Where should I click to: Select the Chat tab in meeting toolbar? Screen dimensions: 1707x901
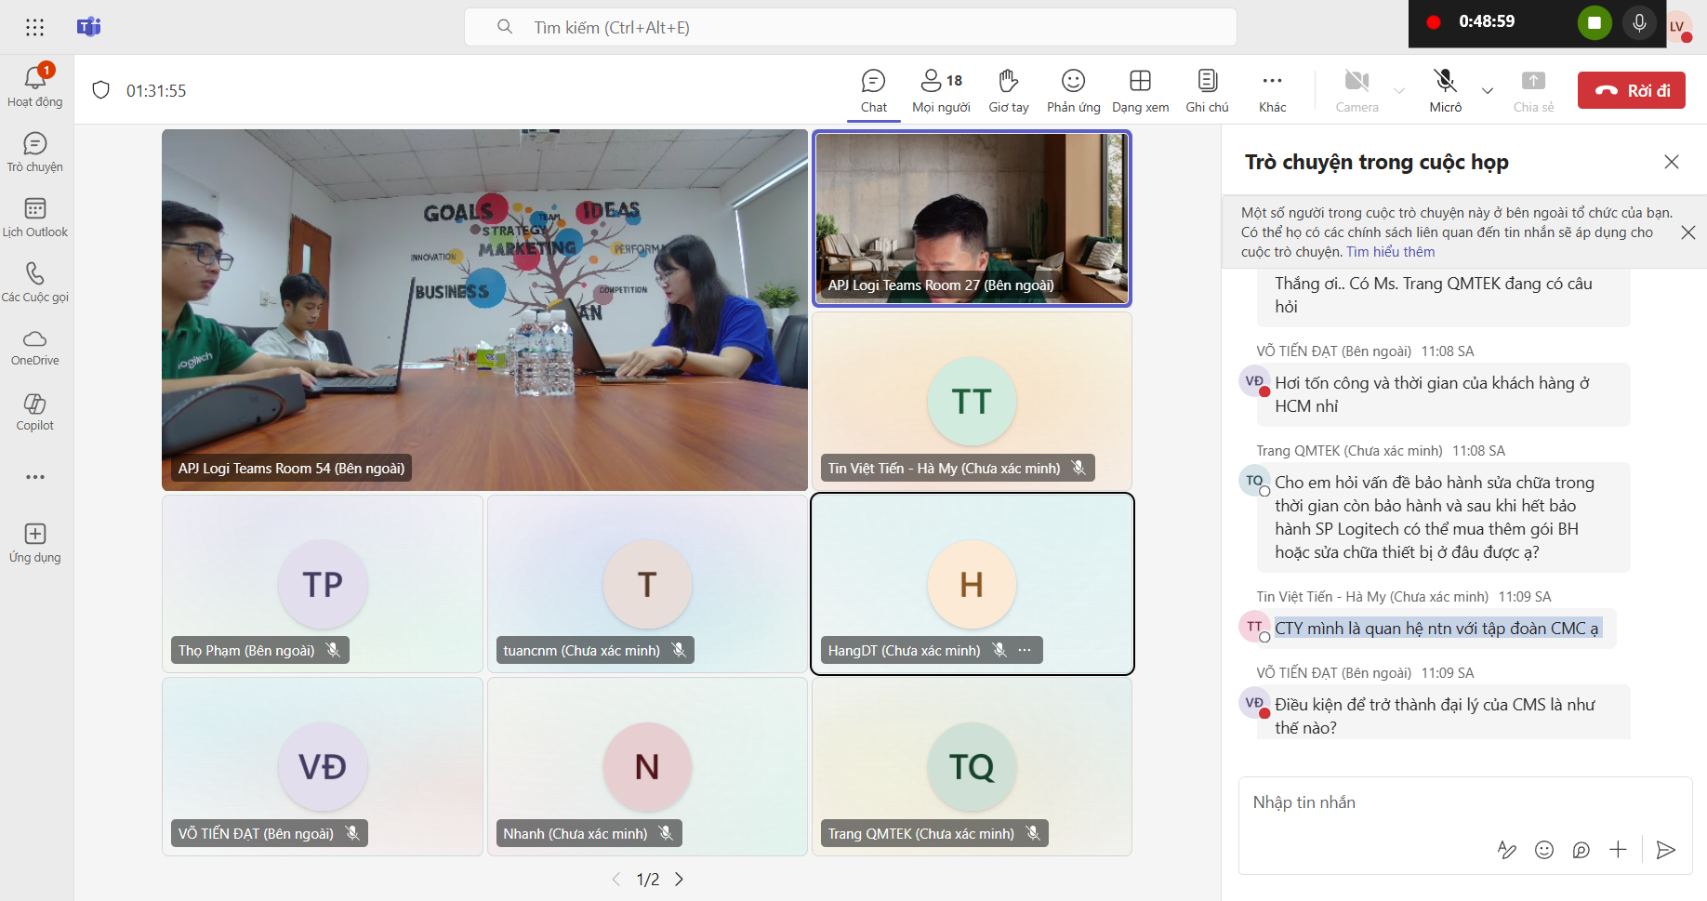point(873,90)
